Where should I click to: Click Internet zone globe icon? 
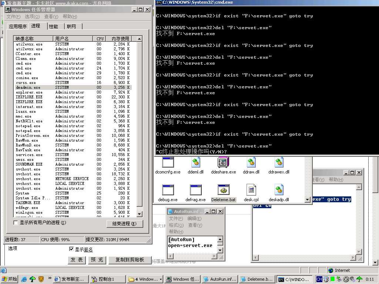(x=331, y=270)
